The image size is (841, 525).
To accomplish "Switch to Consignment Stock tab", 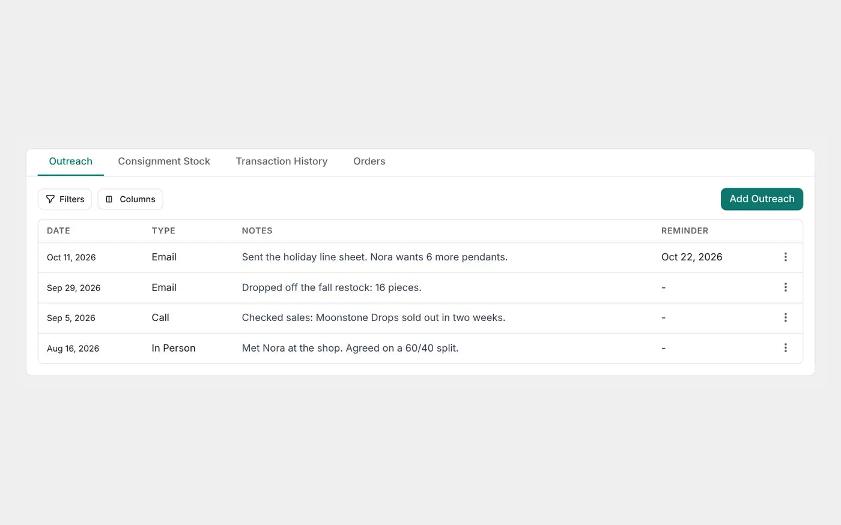I will point(164,161).
